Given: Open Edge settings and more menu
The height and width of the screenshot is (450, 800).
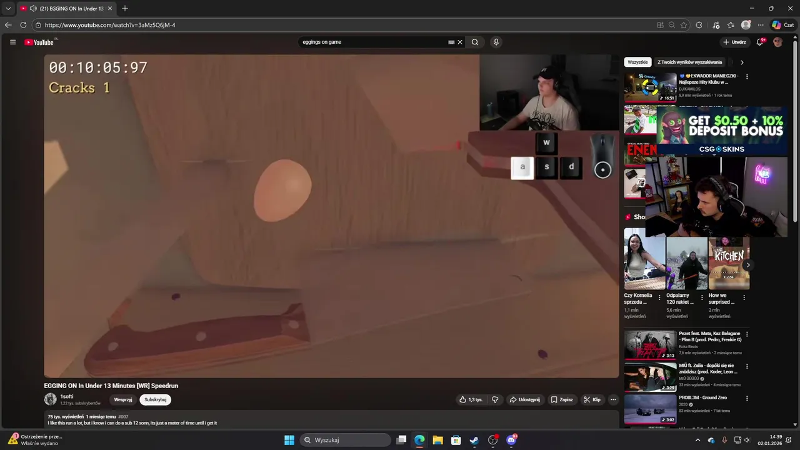Looking at the screenshot, I should (x=761, y=25).
